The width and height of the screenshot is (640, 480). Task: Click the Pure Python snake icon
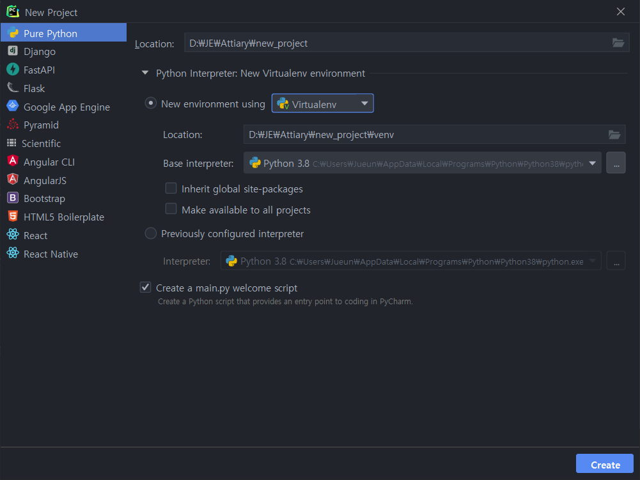pos(13,33)
